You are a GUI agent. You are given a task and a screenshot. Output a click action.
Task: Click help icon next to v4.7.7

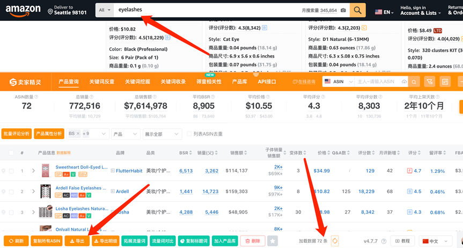384,241
